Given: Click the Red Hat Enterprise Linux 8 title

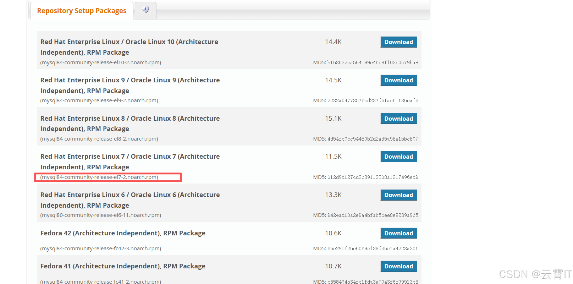Looking at the screenshot, I should click(x=130, y=124).
